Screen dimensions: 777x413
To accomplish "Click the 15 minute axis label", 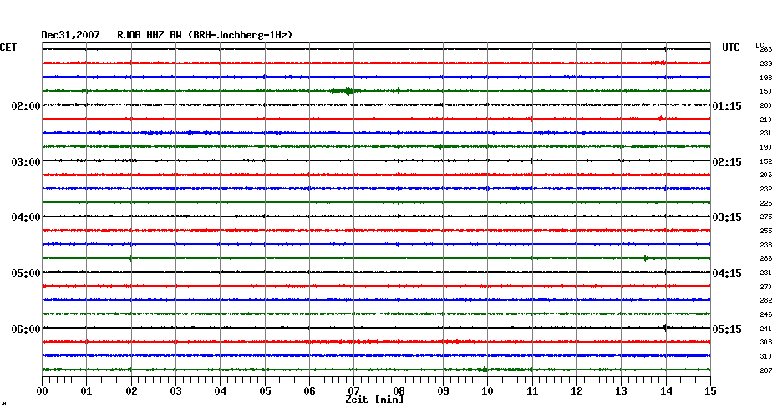I will point(711,391).
